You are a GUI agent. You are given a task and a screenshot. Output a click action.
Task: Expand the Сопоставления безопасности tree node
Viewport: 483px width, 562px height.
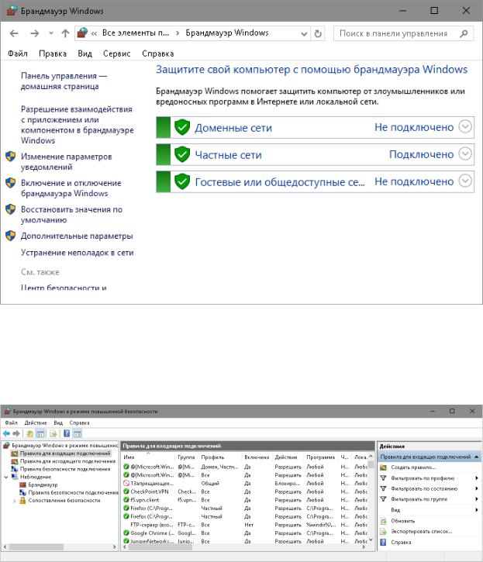click(15, 501)
